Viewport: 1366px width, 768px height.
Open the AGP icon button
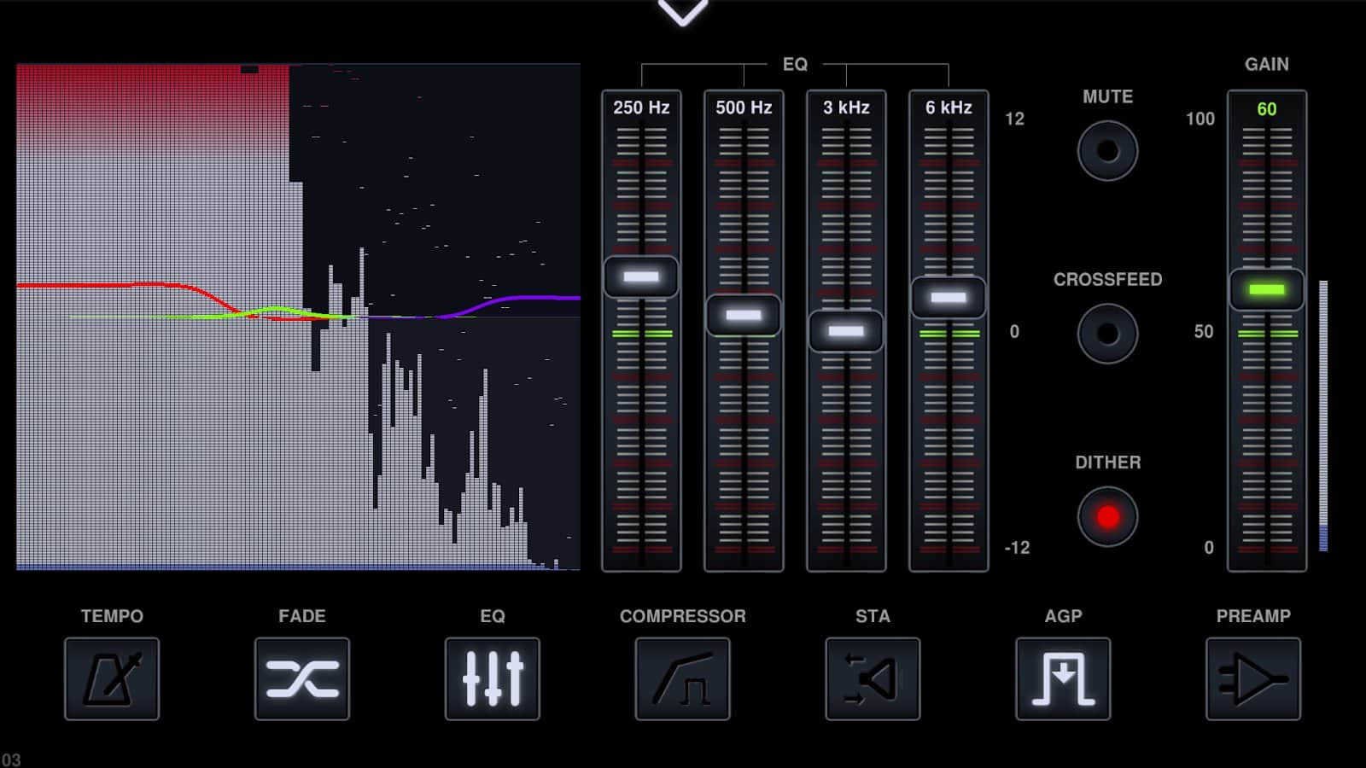click(x=1063, y=678)
